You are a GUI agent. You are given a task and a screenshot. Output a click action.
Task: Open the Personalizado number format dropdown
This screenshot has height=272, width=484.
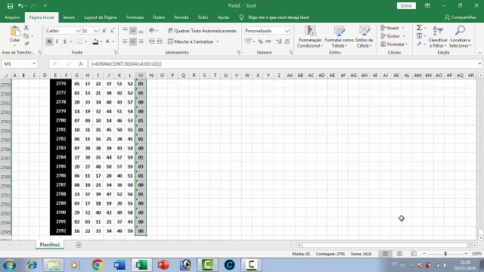pos(287,31)
